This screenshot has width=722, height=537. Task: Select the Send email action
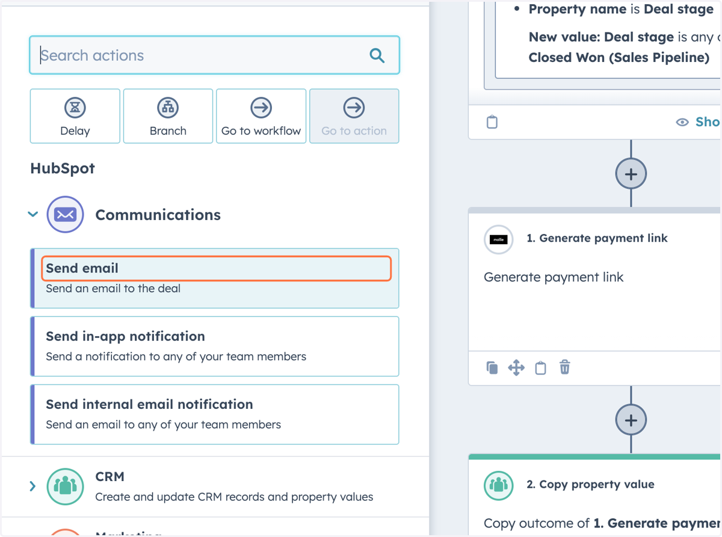[x=215, y=278]
